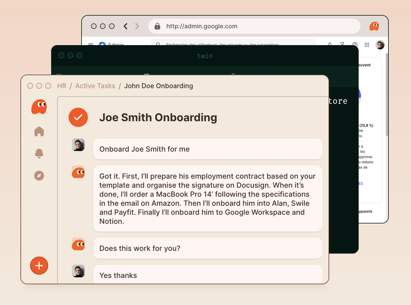Open the Home icon in sidebar
The image size is (411, 305).
(x=39, y=131)
